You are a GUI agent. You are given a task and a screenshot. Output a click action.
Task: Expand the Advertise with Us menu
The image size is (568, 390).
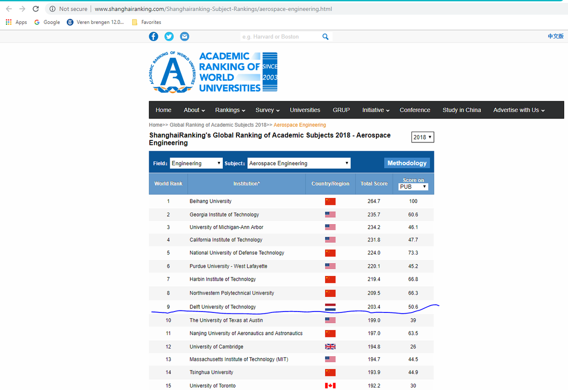click(519, 110)
